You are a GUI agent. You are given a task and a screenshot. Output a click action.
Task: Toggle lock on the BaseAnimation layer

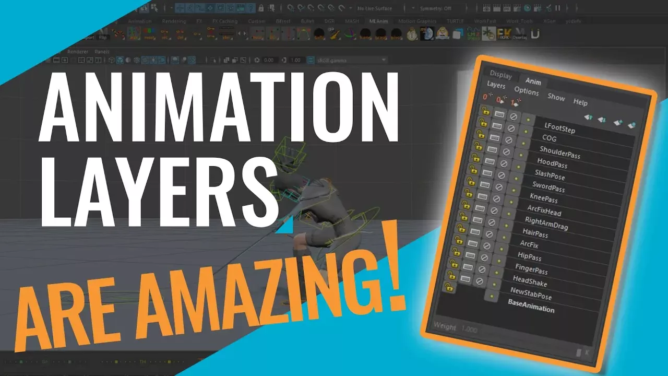point(448,286)
